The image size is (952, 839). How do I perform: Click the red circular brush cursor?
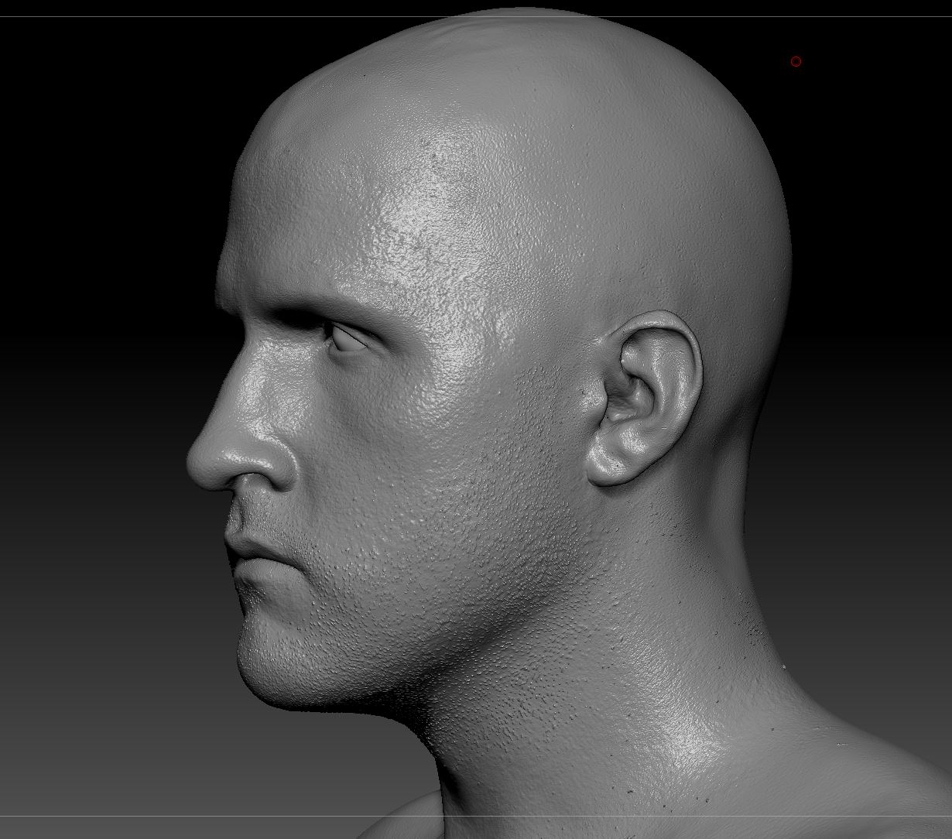[796, 61]
